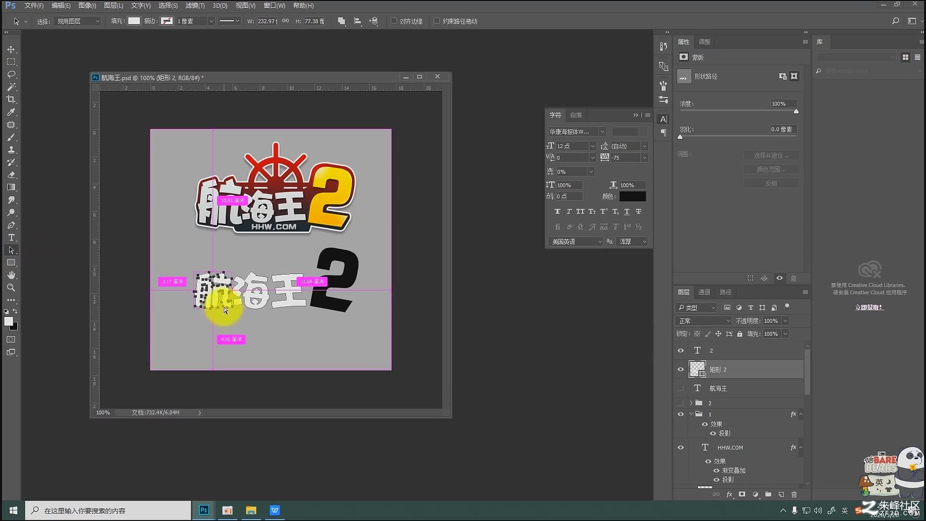Select the Lasso tool
The width and height of the screenshot is (926, 521).
coord(11,75)
